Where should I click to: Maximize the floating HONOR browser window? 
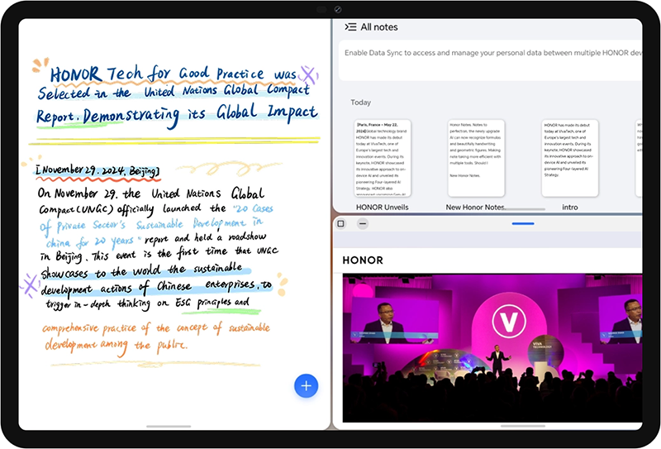tap(341, 223)
